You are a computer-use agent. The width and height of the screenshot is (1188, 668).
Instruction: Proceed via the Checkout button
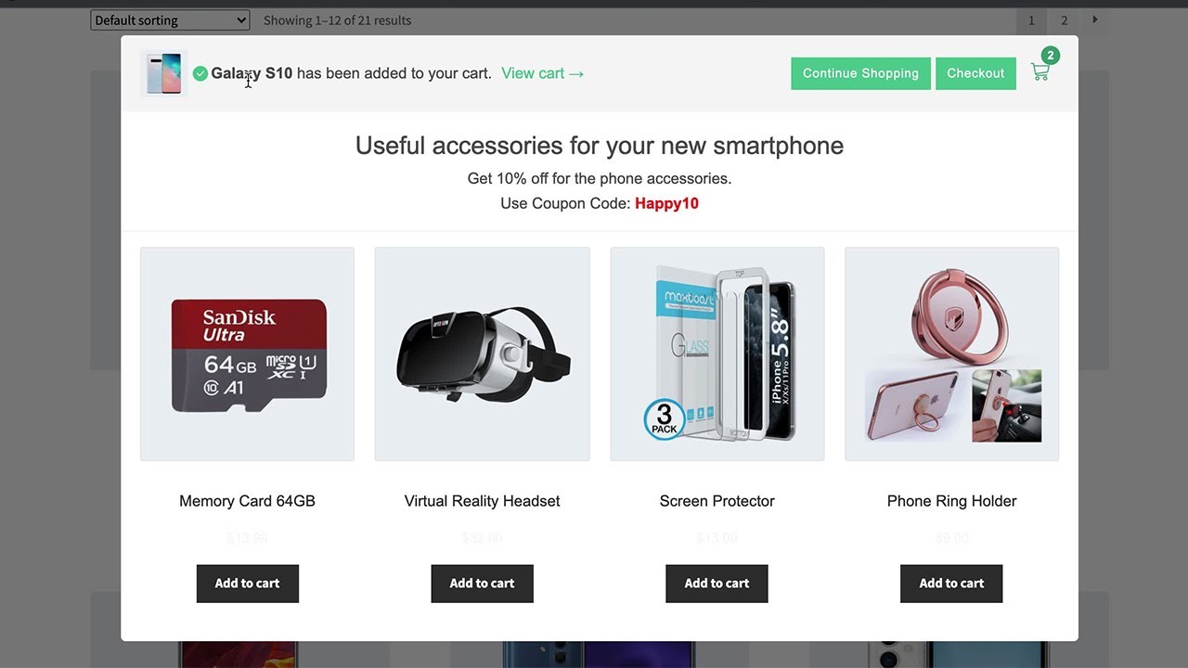click(x=975, y=73)
